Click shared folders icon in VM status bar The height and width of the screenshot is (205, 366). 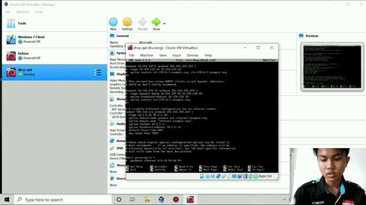[x=229, y=177]
